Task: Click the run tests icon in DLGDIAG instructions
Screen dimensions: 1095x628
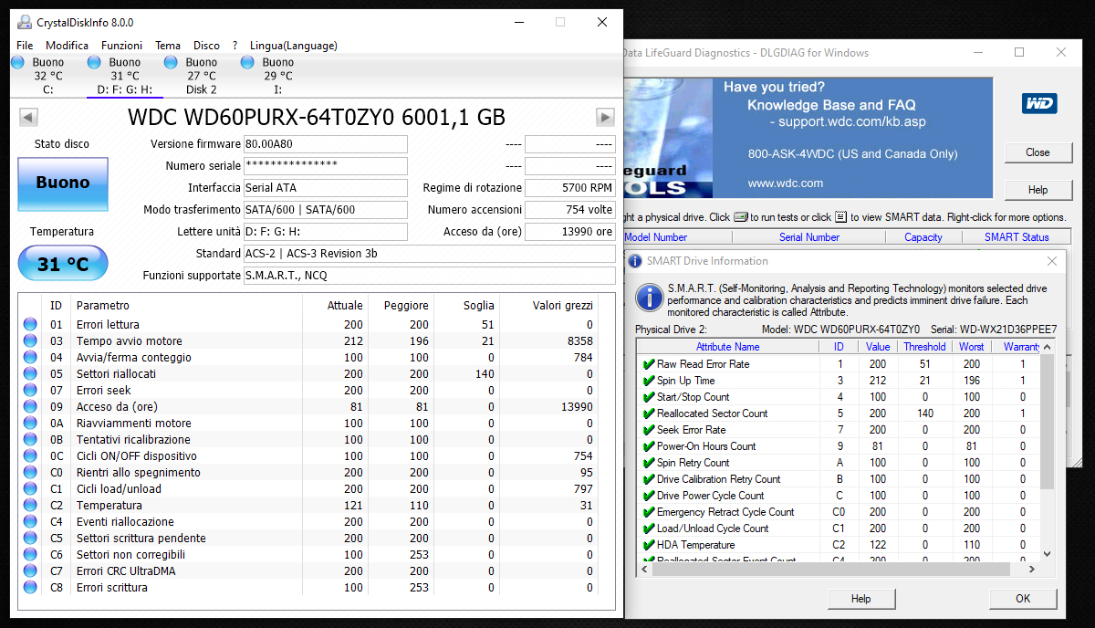Action: (741, 217)
